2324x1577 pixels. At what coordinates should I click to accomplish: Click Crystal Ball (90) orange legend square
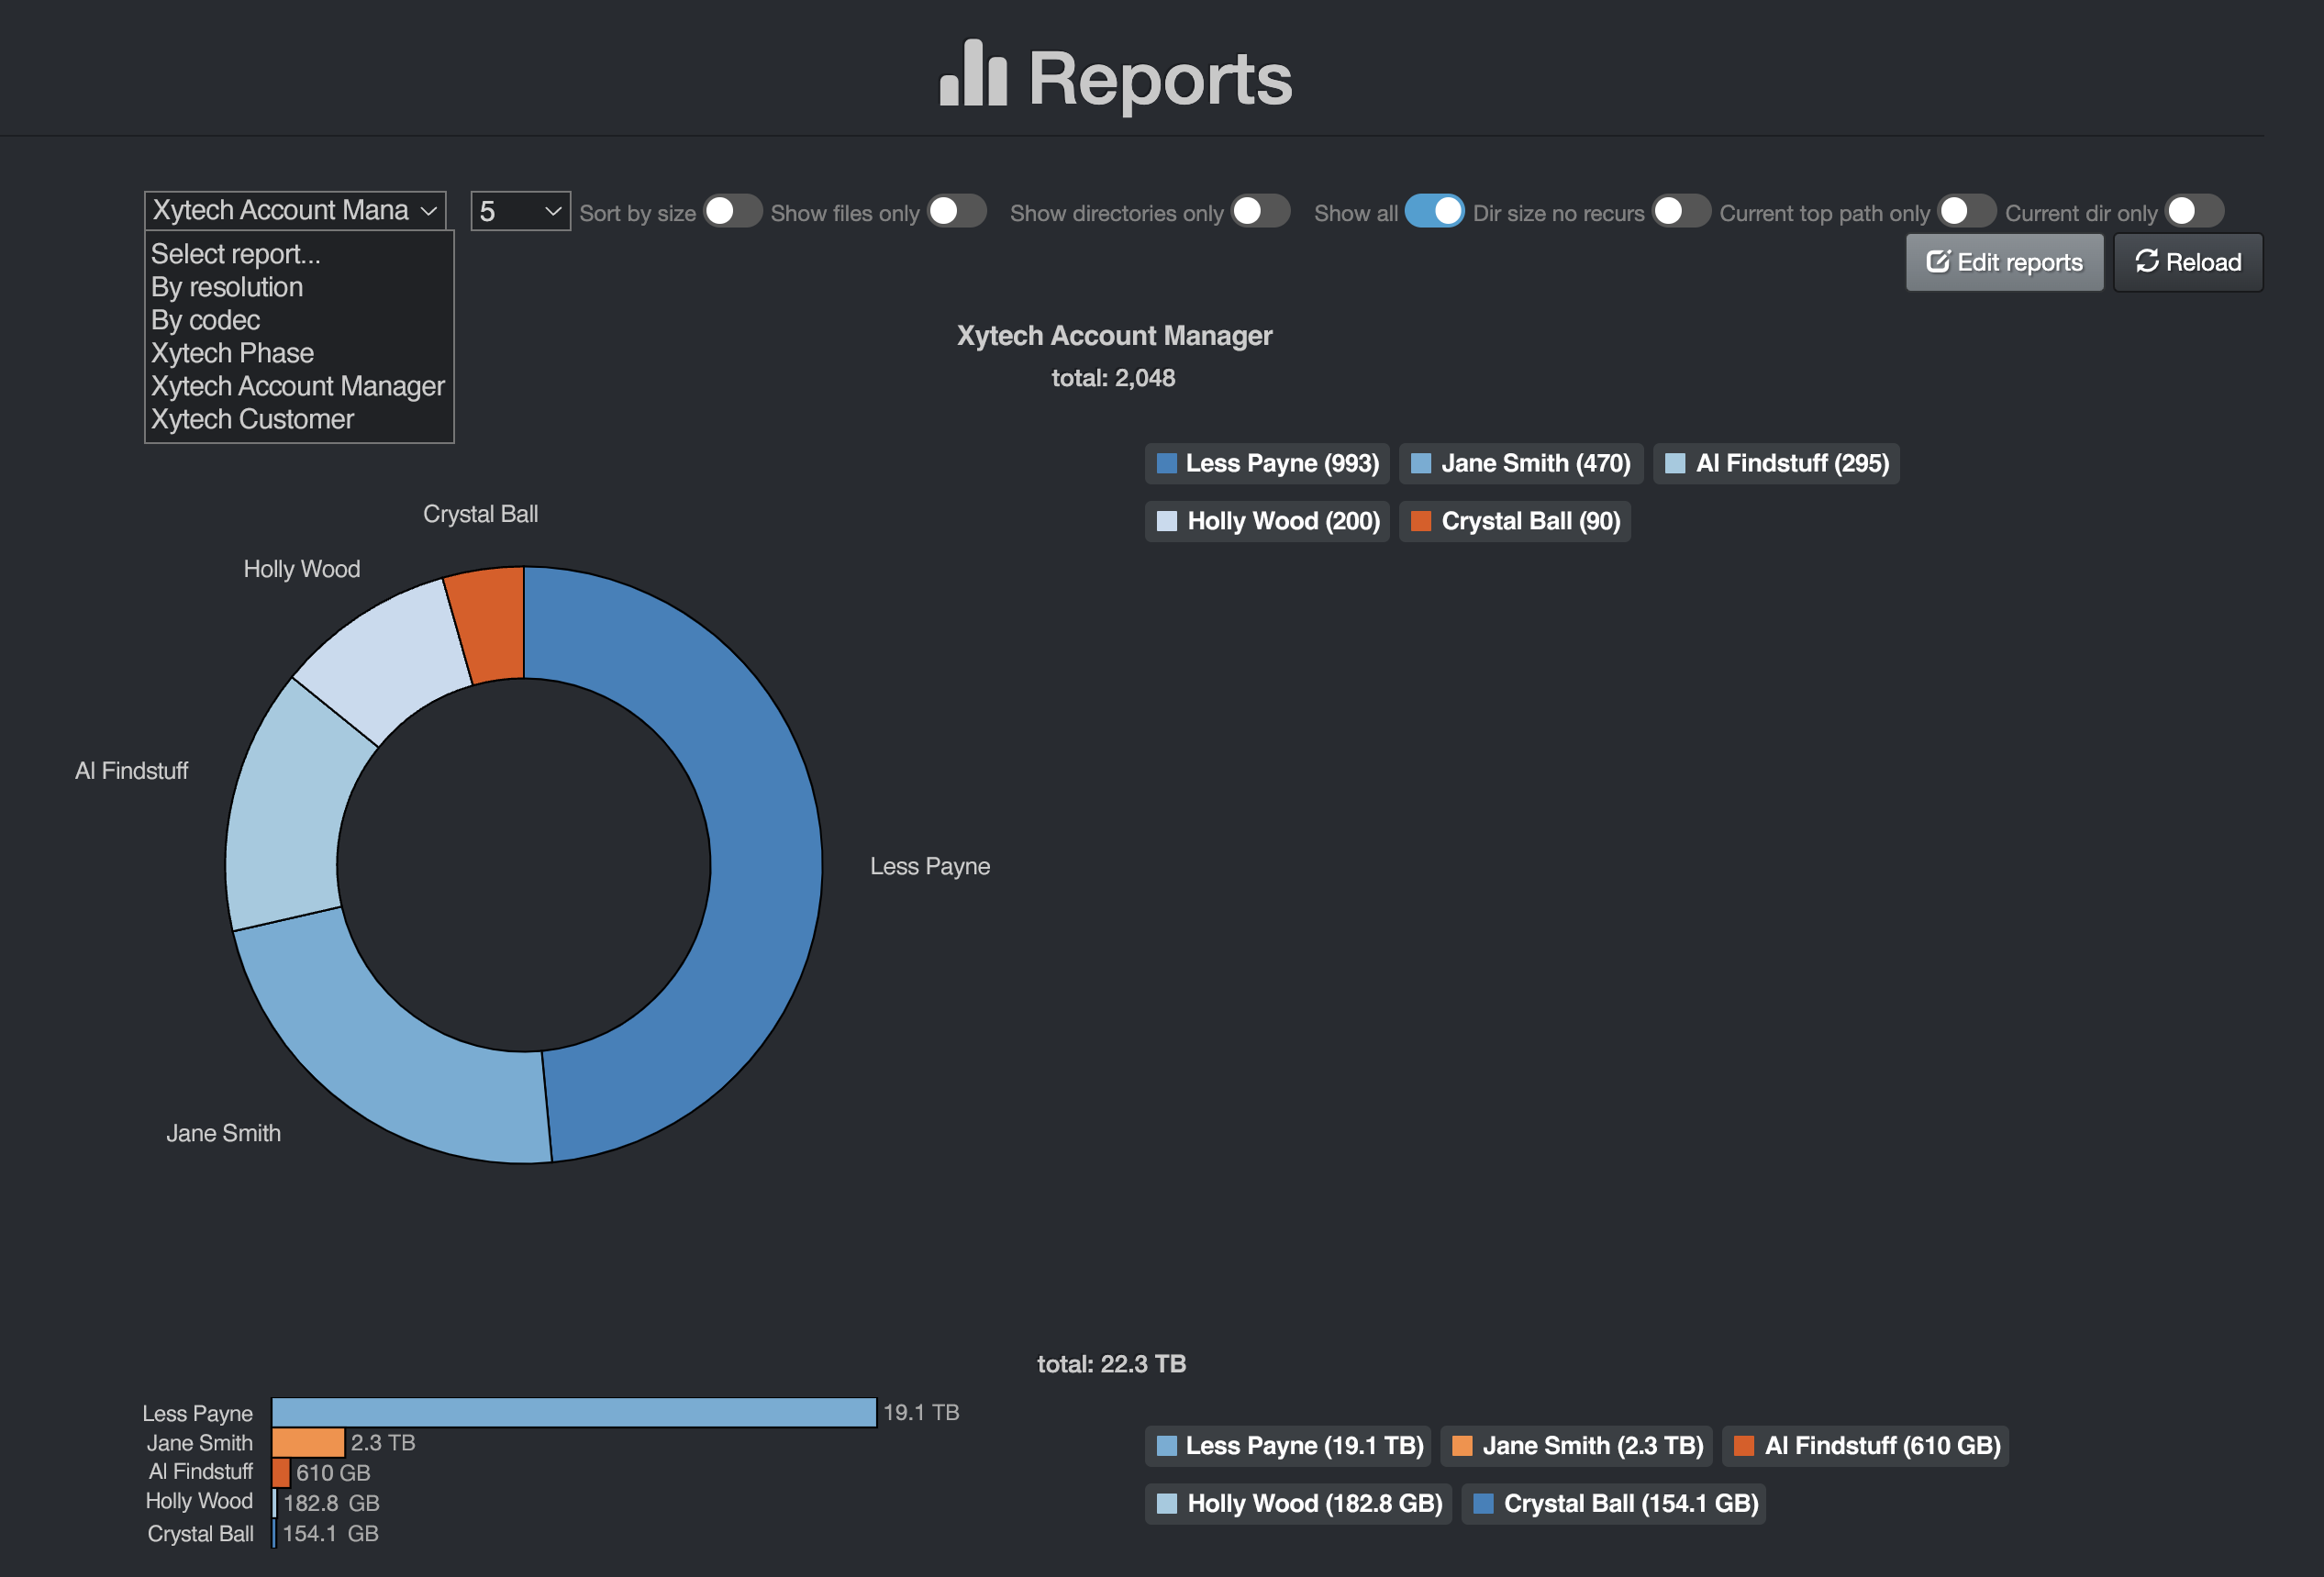[x=1420, y=522]
